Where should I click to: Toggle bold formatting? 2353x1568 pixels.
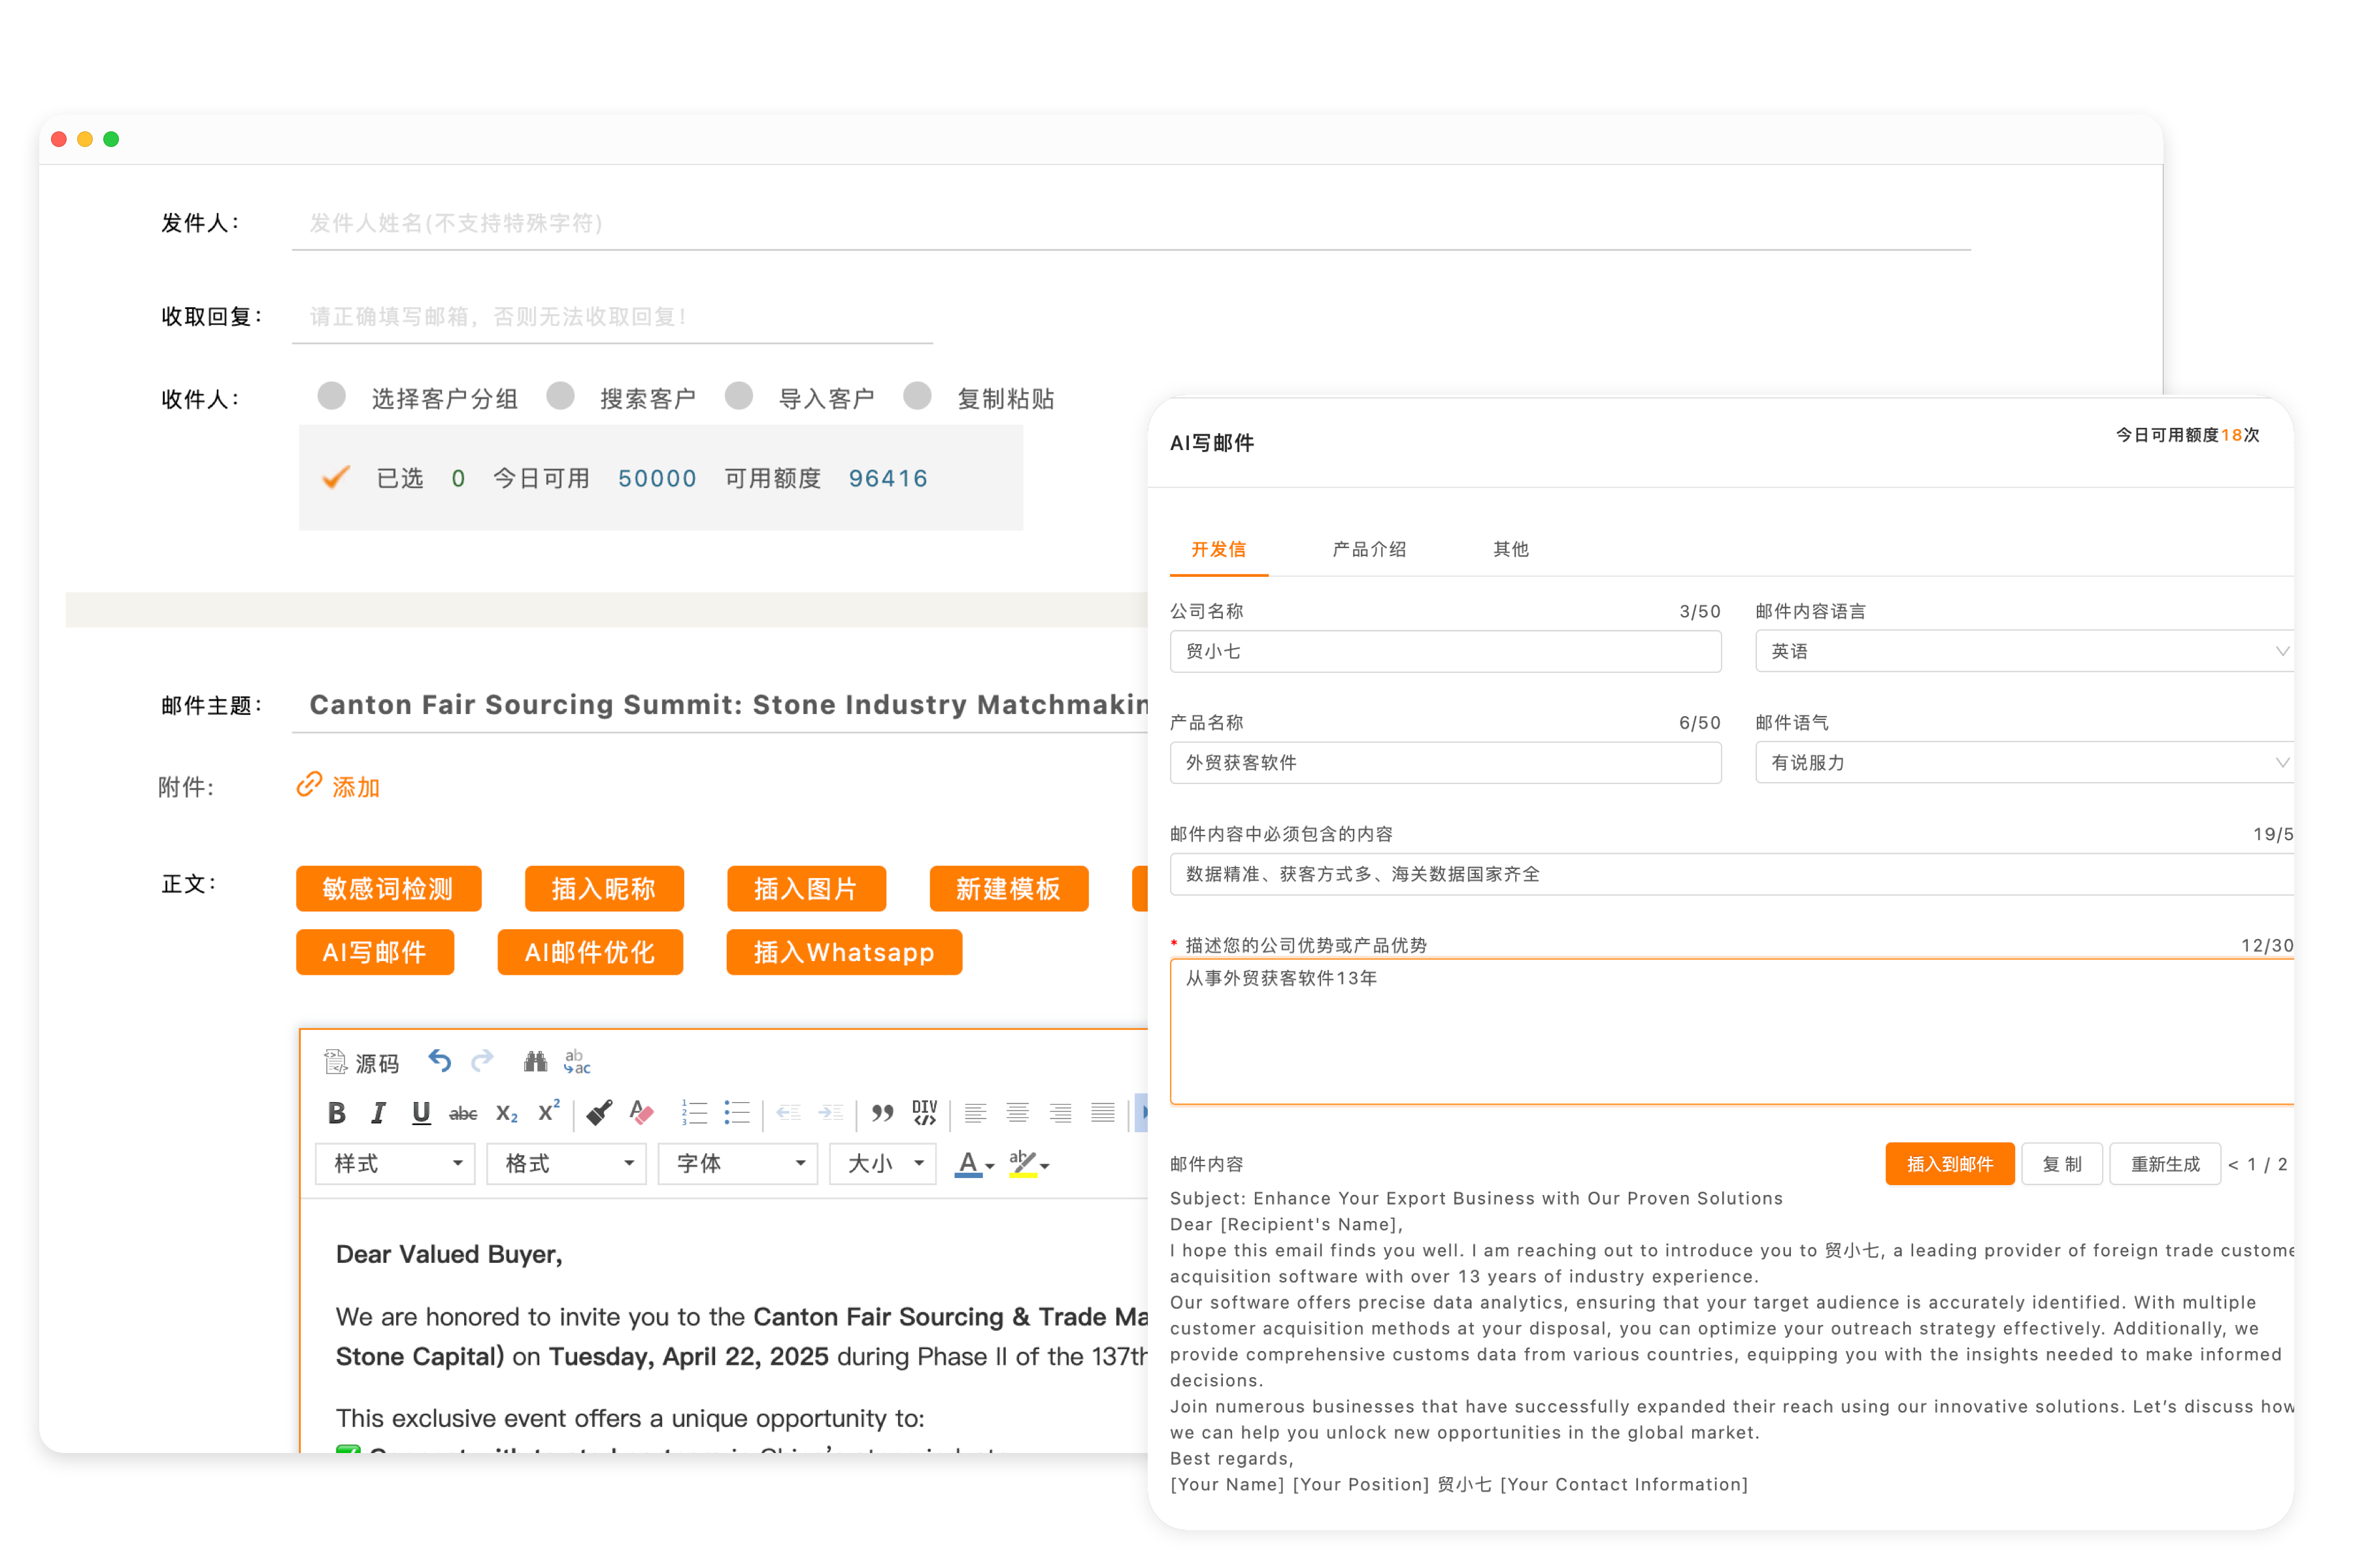click(337, 1113)
